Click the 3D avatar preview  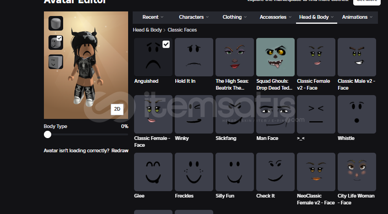86,65
